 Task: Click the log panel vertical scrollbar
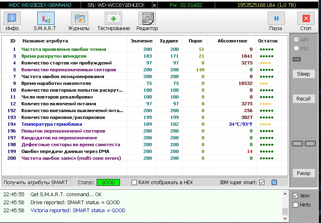pyautogui.click(x=285, y=204)
